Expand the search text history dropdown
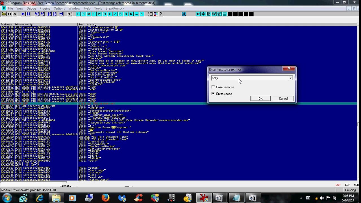This screenshot has width=361, height=203. pyautogui.click(x=290, y=78)
